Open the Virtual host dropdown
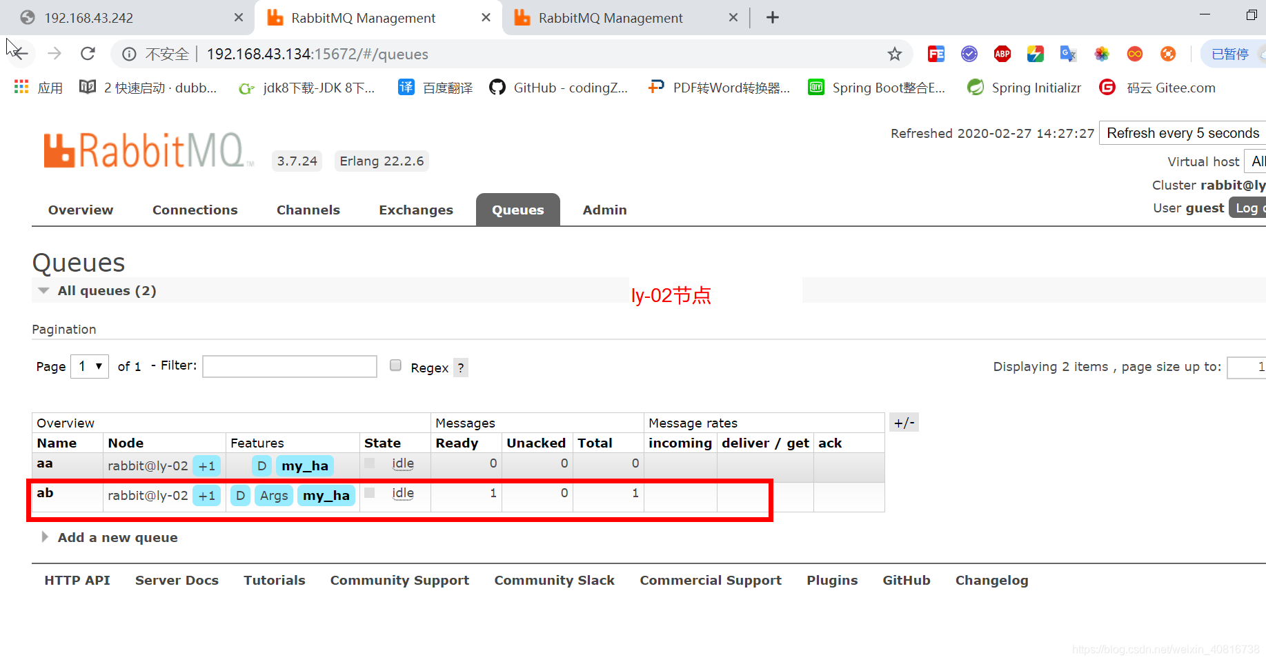Screen dimensions: 1266x662 pos(1255,161)
